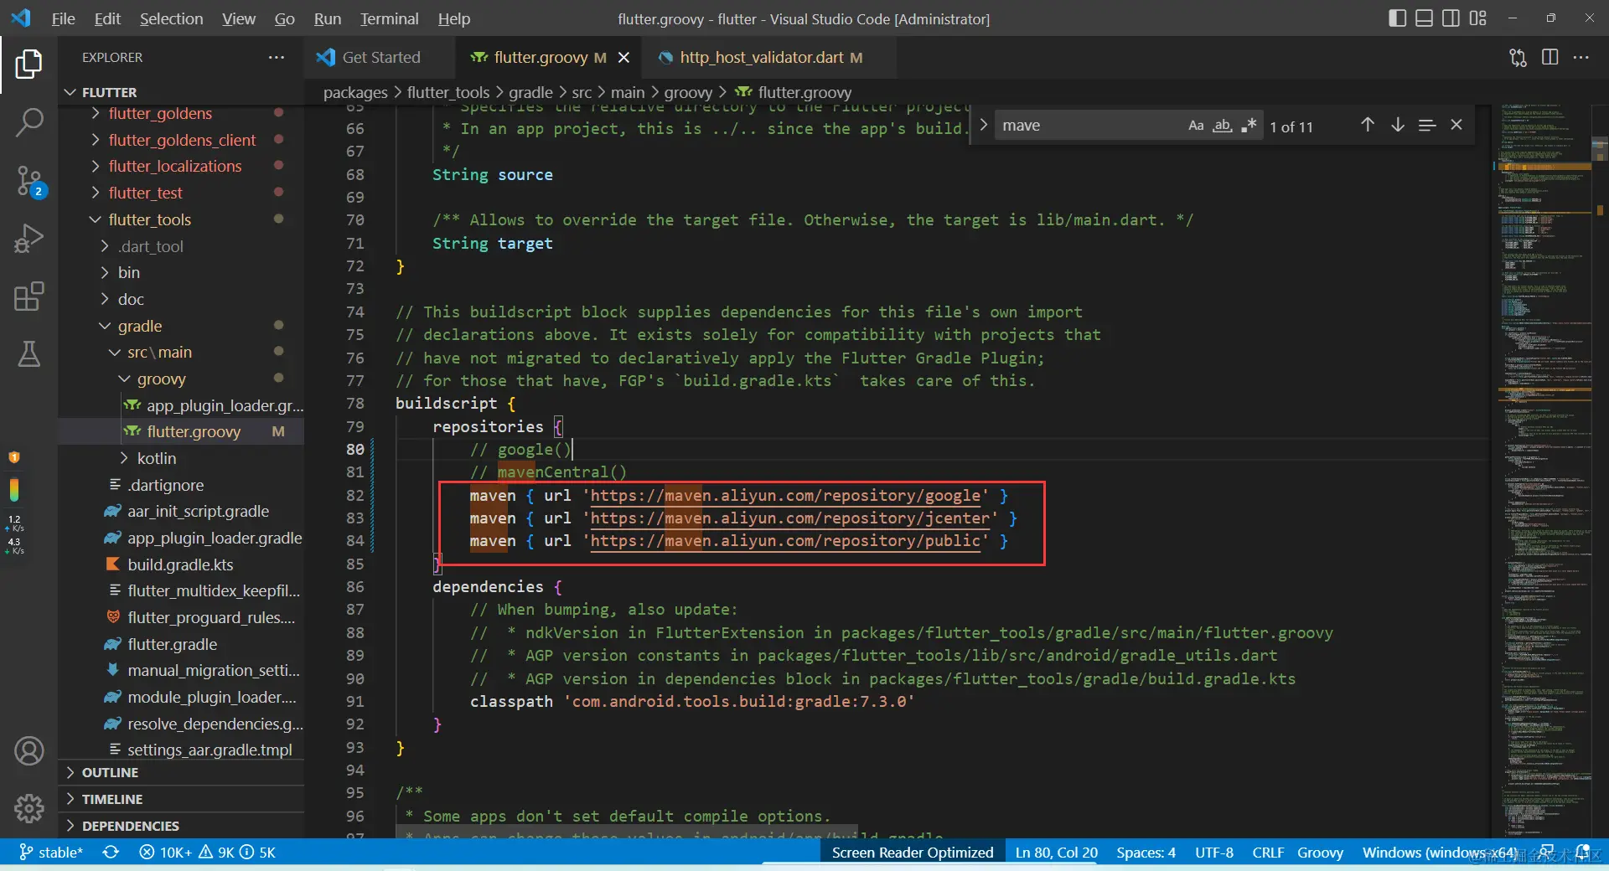The image size is (1609, 871).
Task: Open the Problems errors and warnings indicator
Action: pyautogui.click(x=207, y=853)
